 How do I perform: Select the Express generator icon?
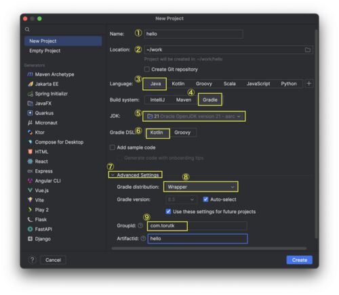30,171
